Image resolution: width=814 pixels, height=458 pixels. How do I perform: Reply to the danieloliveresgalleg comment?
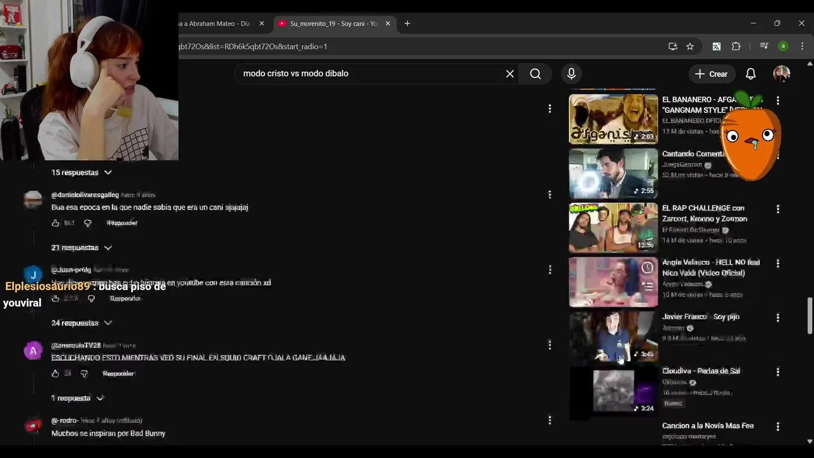121,223
